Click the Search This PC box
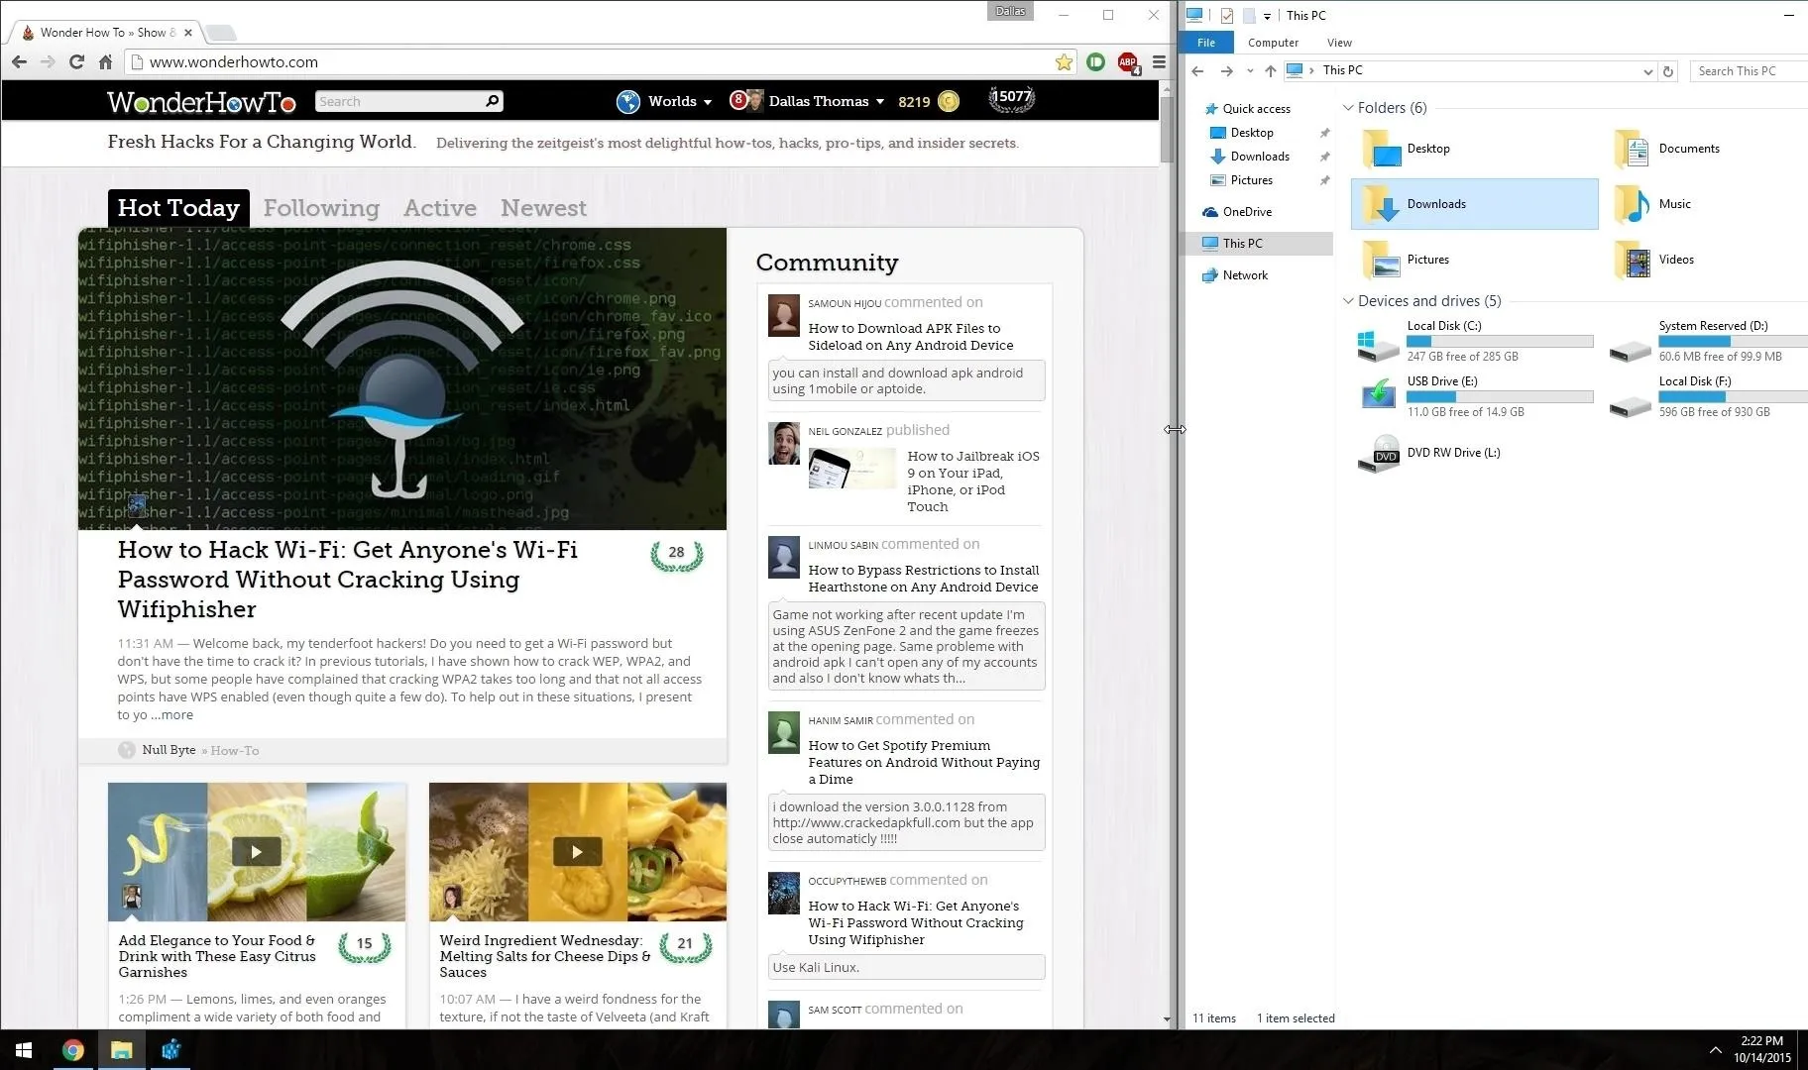Image resolution: width=1808 pixels, height=1070 pixels. 1749,70
